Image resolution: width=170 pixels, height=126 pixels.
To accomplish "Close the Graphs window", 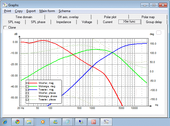I will pos(163,5).
